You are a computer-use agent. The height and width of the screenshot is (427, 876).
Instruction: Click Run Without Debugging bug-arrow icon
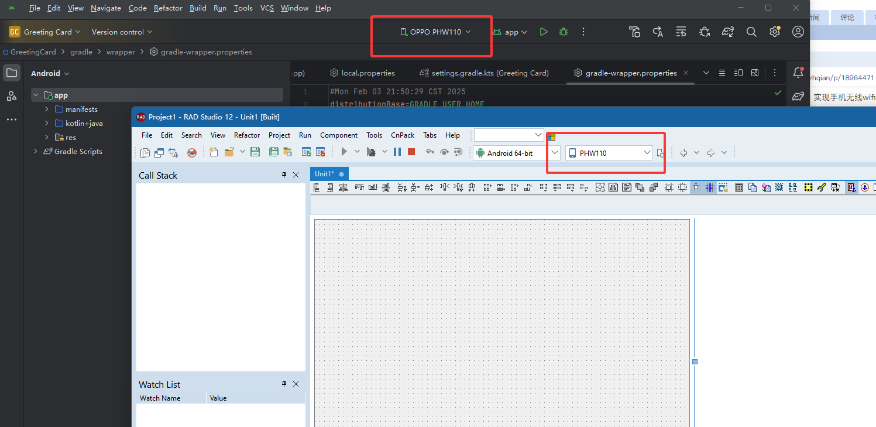371,152
